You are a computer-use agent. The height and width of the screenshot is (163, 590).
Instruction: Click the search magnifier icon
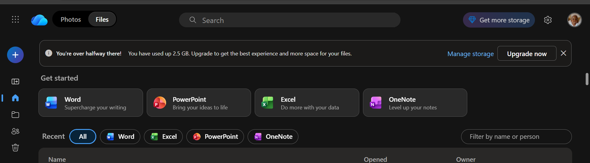tap(193, 20)
